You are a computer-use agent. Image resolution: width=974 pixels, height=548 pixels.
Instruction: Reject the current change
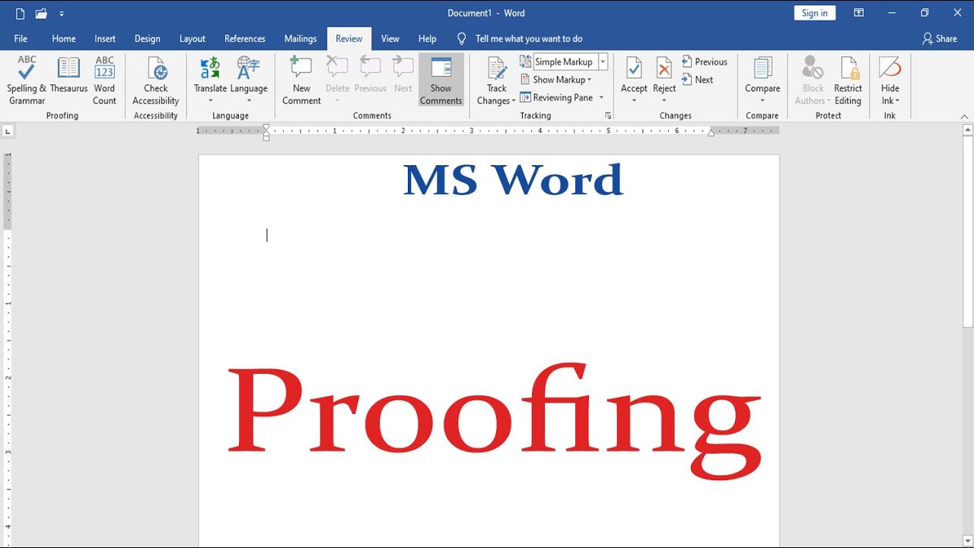coord(664,75)
